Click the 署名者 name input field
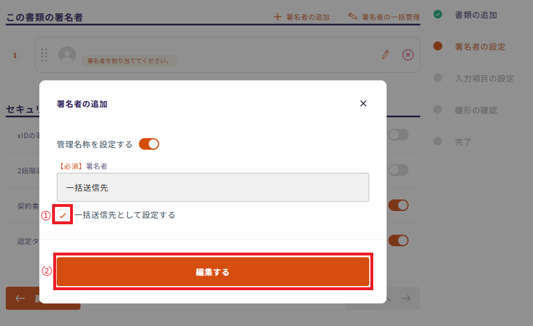The height and width of the screenshot is (326, 533). (212, 187)
